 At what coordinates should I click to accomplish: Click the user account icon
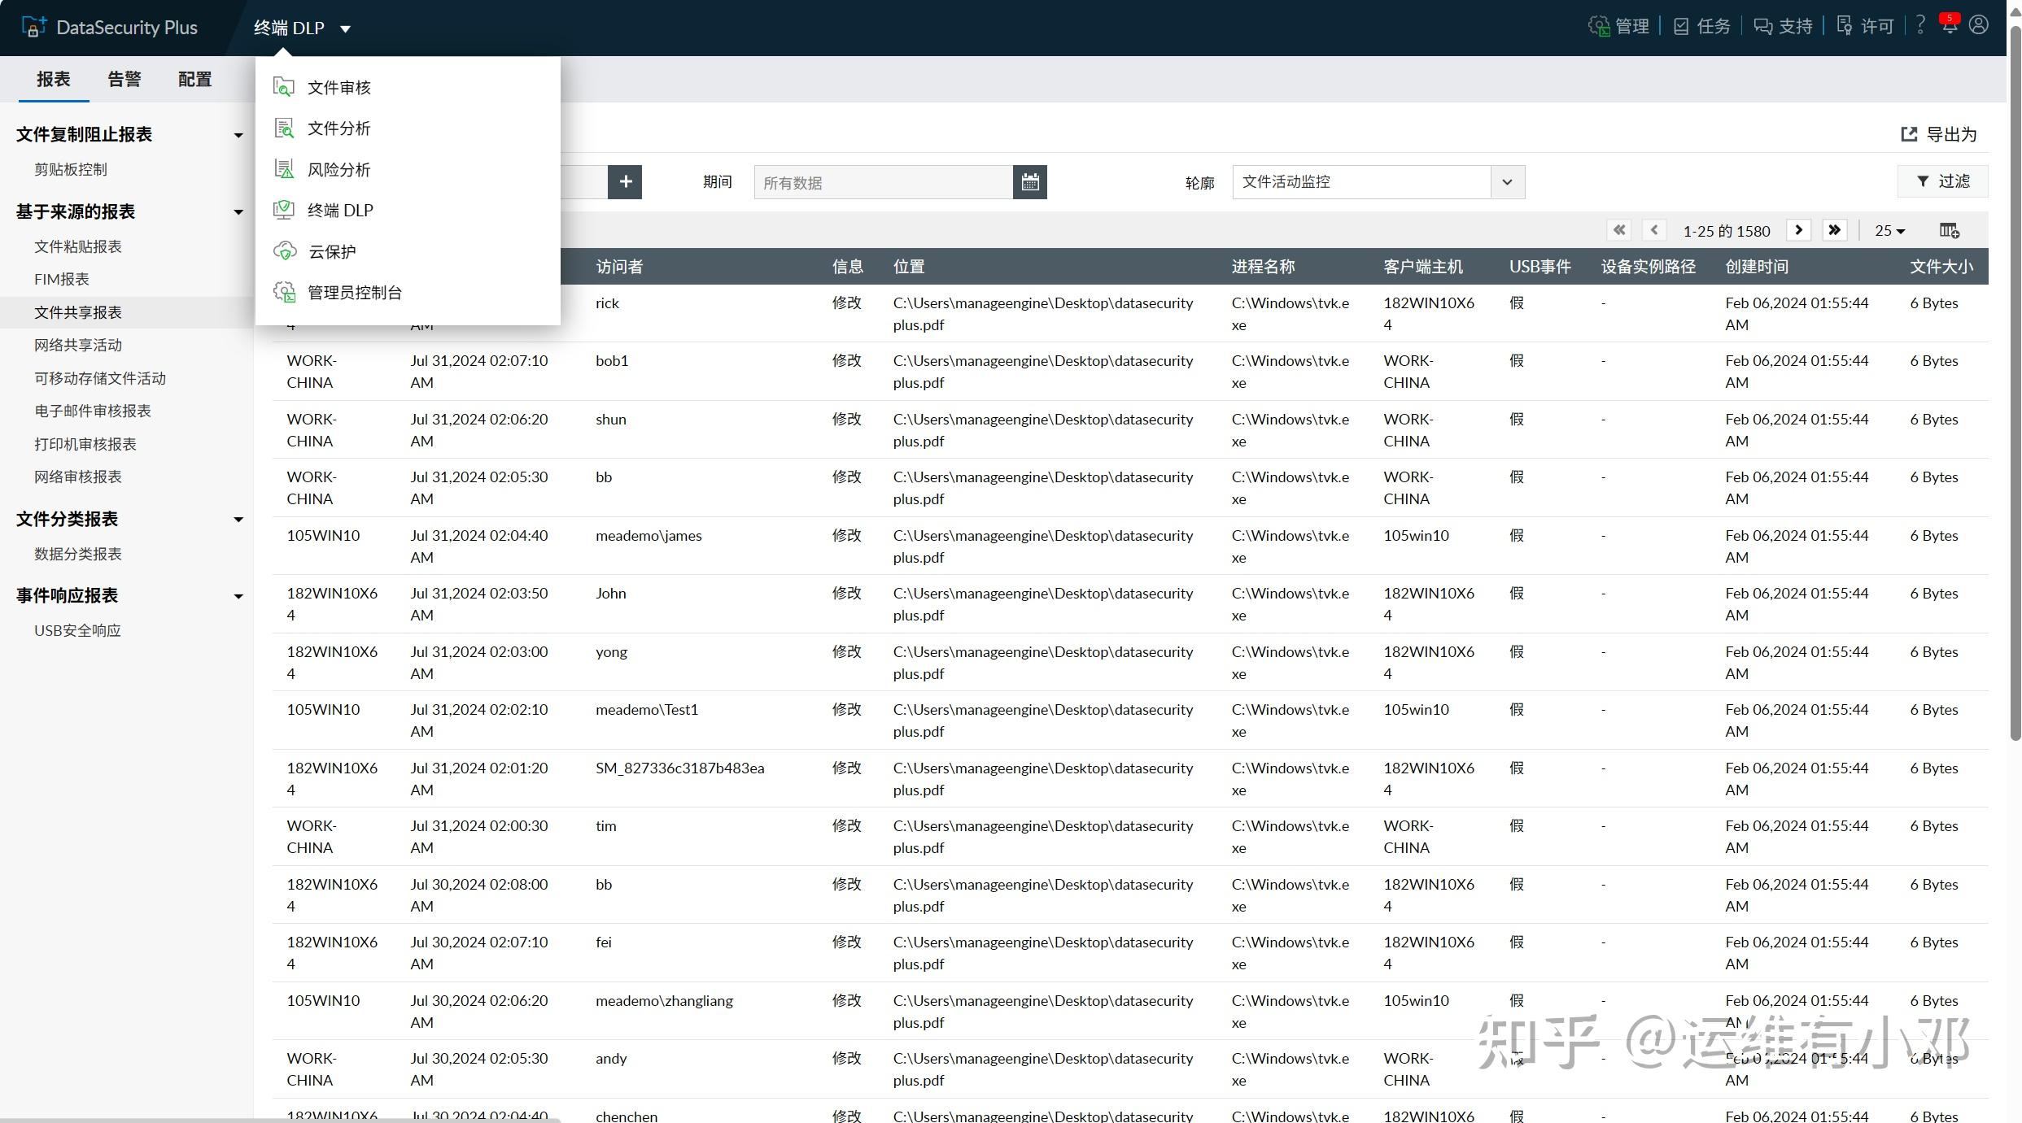point(1979,25)
